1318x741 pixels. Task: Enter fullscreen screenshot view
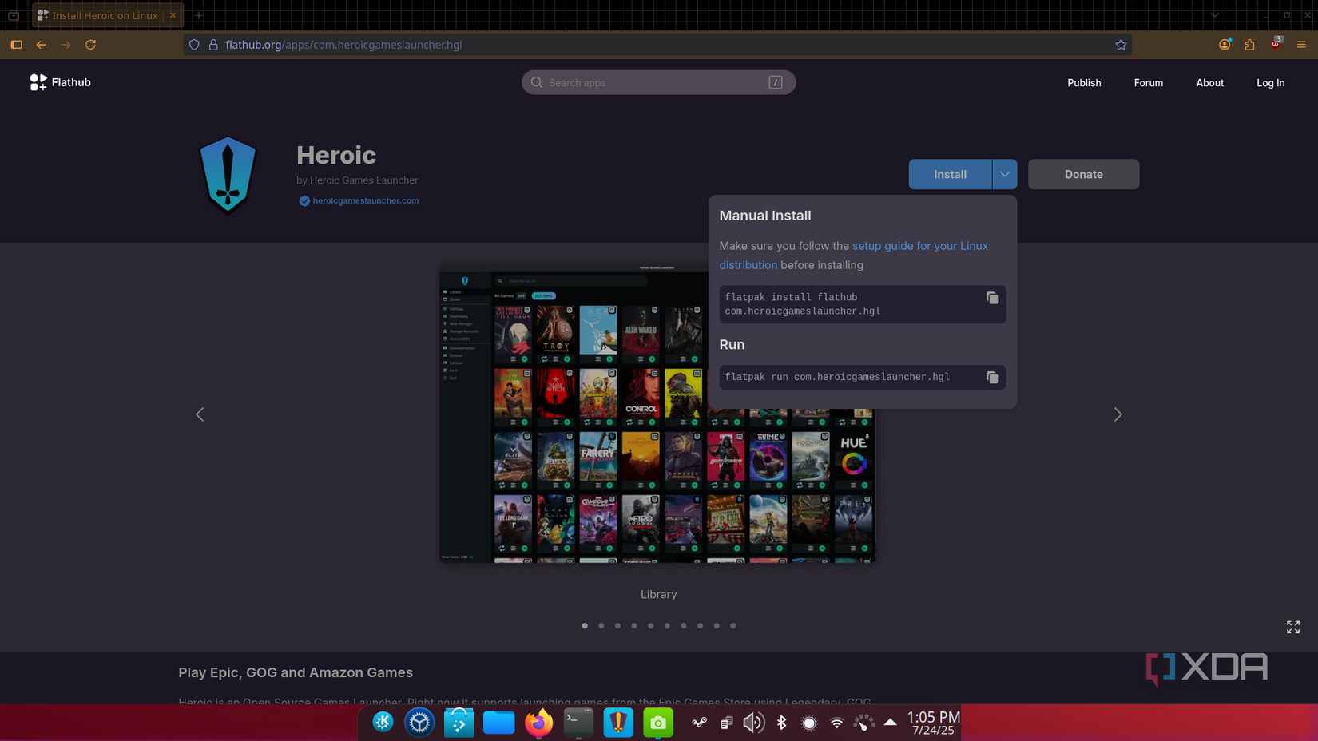pos(1292,627)
